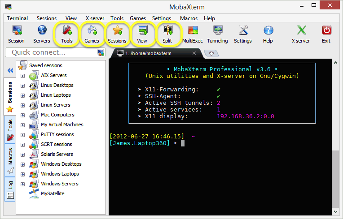Open the Tunneling toolbar icon
Viewport: 343px width, 219px height.
point(217,34)
